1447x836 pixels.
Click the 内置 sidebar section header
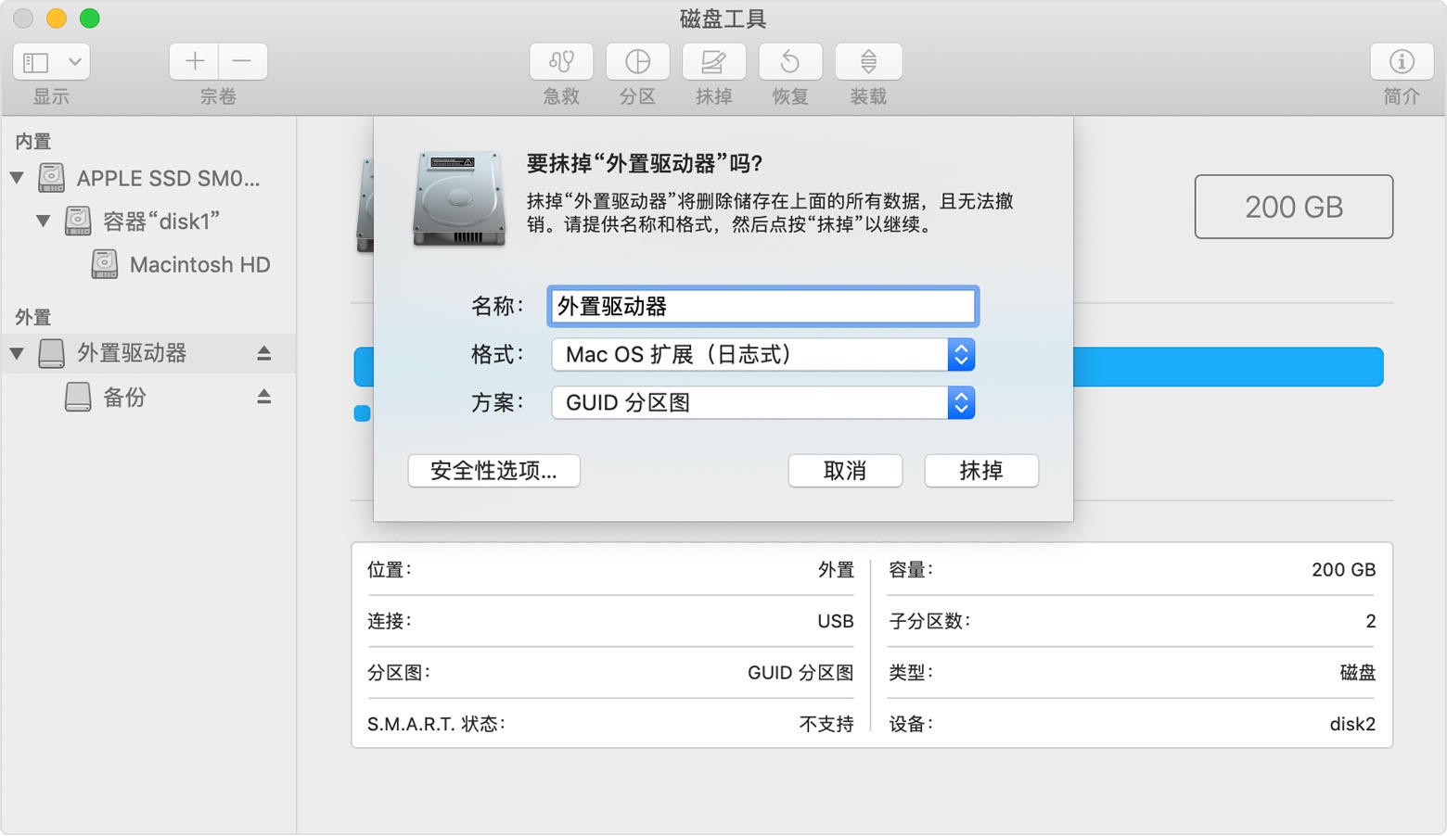click(33, 141)
